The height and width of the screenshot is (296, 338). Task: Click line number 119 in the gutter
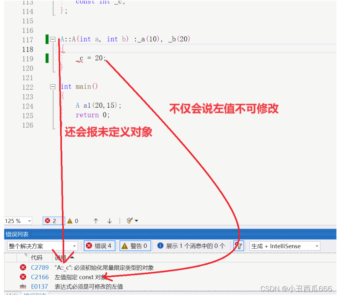pos(28,59)
